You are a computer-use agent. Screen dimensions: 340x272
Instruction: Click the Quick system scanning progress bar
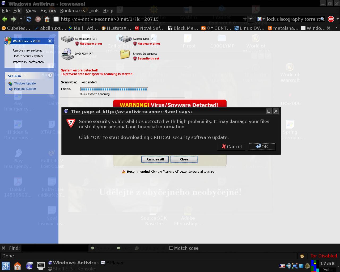pos(114,89)
